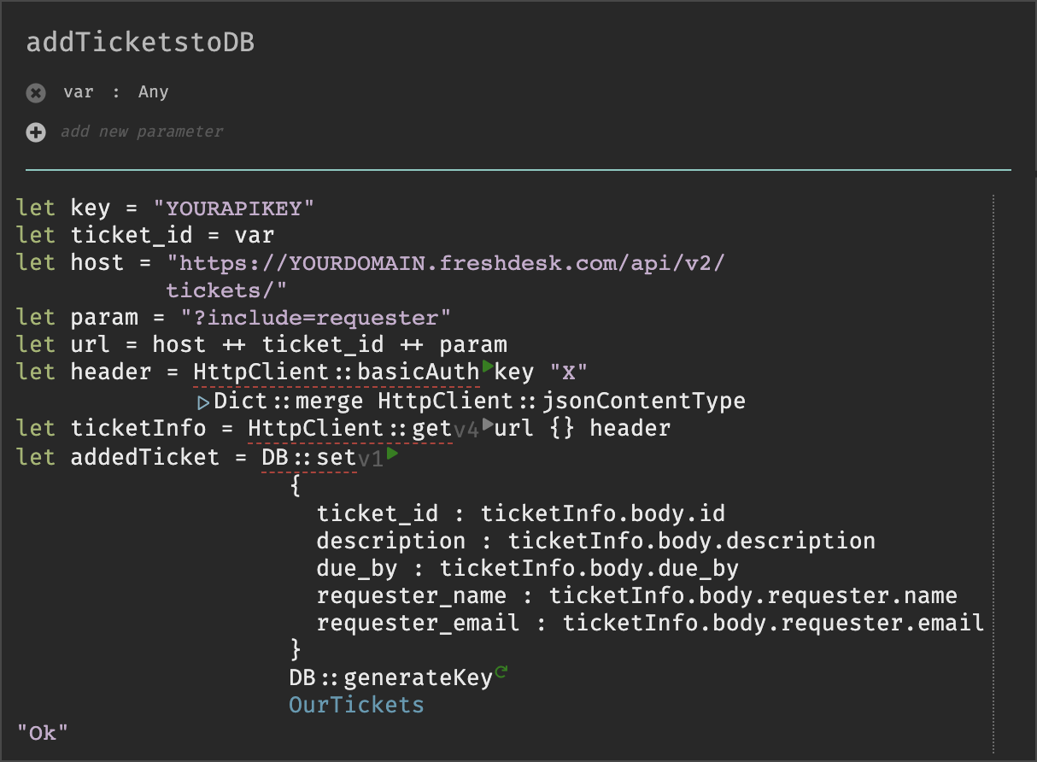Screen dimensions: 1037x762
Task: Remove the var parameter with X icon
Action: click(x=35, y=93)
